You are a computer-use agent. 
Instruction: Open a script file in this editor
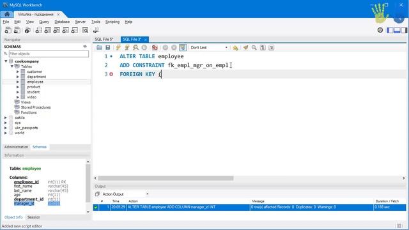(99, 47)
